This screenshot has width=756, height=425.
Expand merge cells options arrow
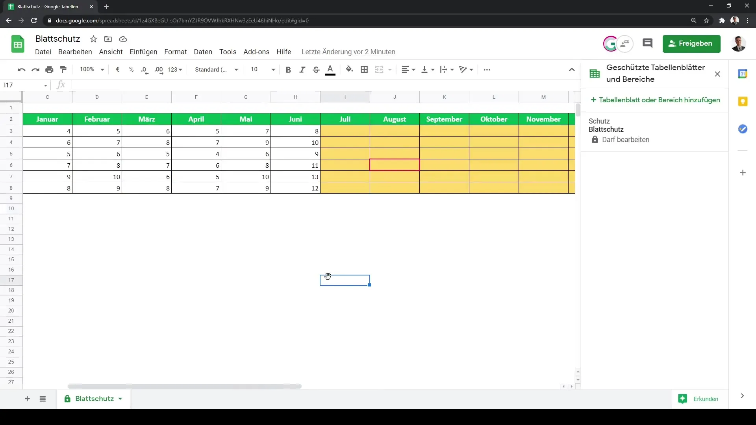click(x=390, y=70)
